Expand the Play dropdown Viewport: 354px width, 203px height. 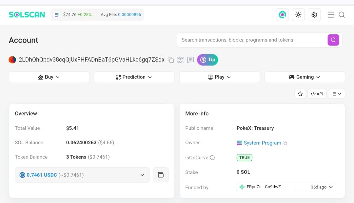tap(219, 77)
